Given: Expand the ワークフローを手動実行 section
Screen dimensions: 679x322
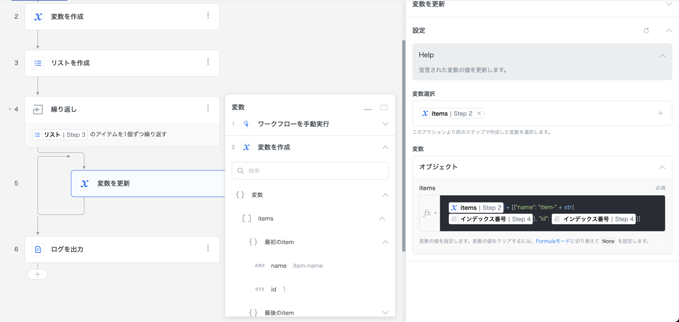Looking at the screenshot, I should 385,124.
